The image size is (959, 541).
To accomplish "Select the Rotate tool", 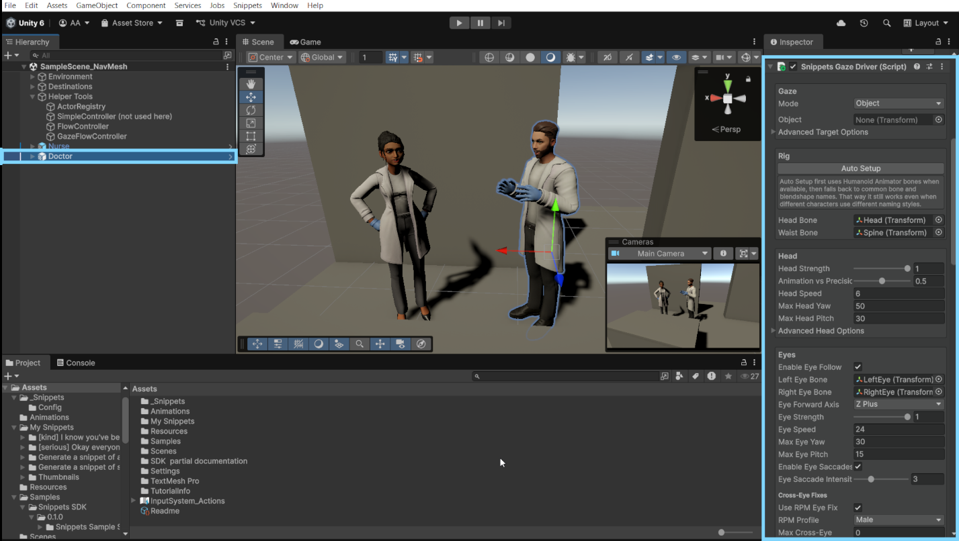I will coord(251,110).
